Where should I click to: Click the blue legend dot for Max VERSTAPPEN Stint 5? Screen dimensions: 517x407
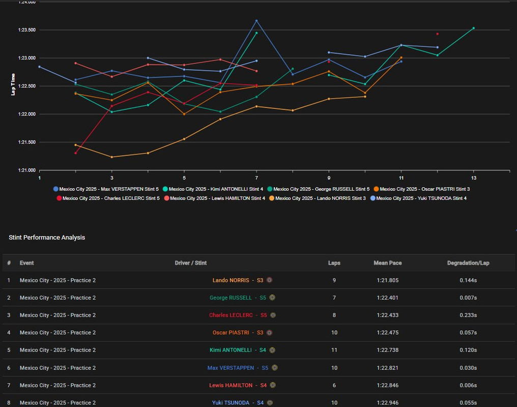click(x=56, y=189)
